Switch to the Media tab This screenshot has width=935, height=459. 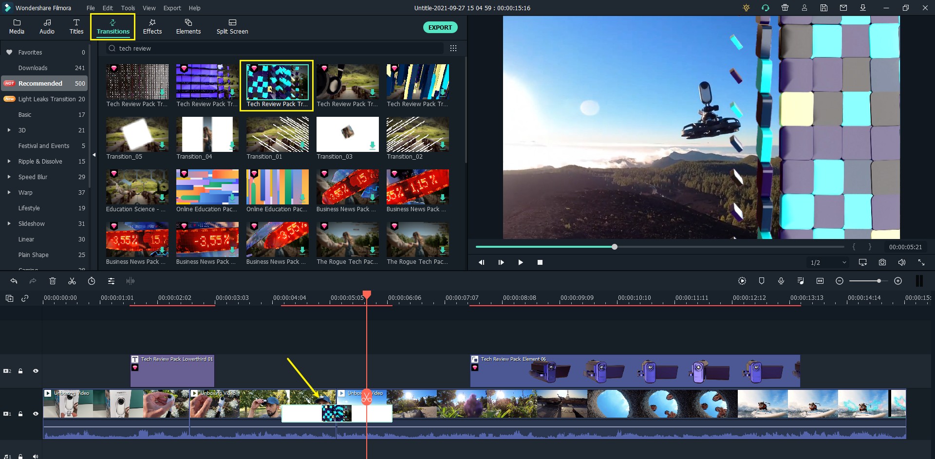(17, 27)
